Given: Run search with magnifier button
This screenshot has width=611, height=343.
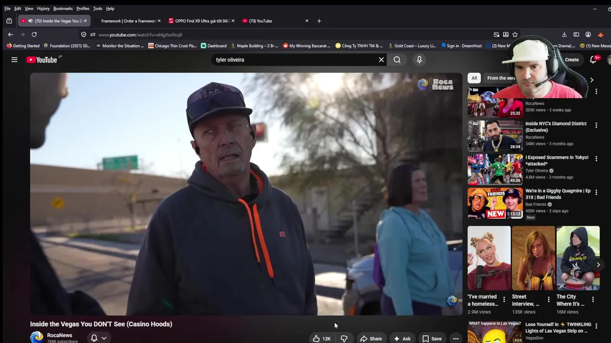Looking at the screenshot, I should tap(397, 60).
